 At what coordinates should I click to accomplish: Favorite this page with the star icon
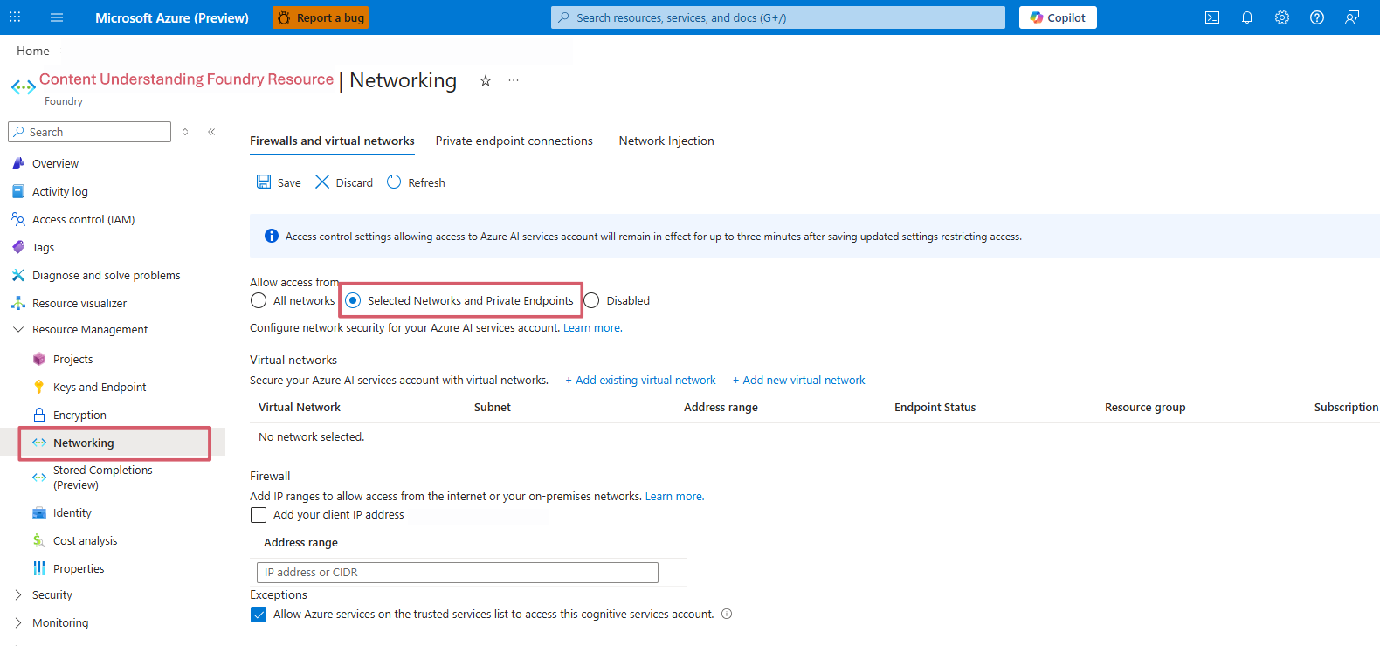click(486, 80)
